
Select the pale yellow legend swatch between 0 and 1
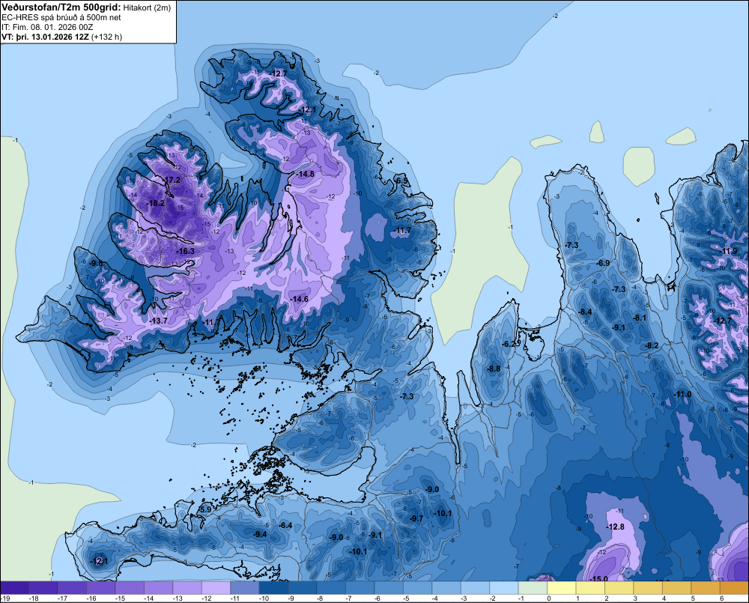[561, 588]
